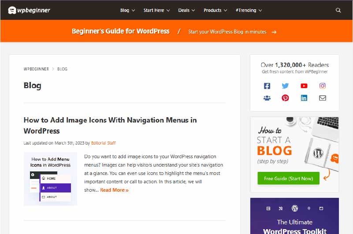Click the WPBeginner logo
This screenshot has width=353, height=234.
(x=29, y=10)
